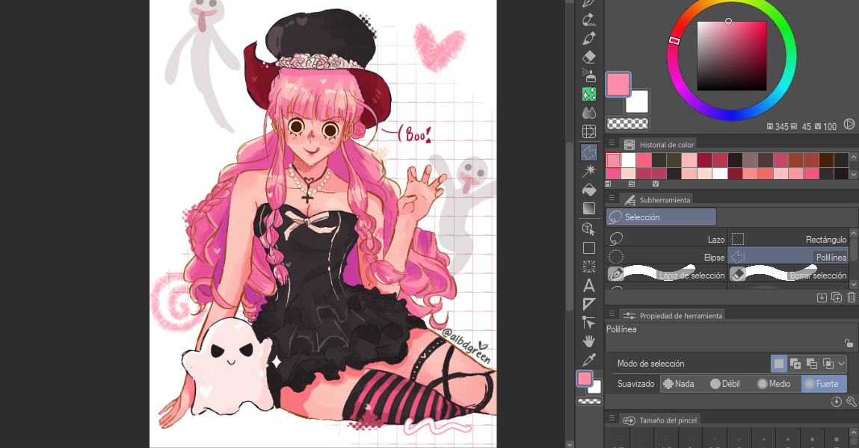Click the hue ring handle on color wheel
Screen dimensions: 859x448
[x=674, y=40]
